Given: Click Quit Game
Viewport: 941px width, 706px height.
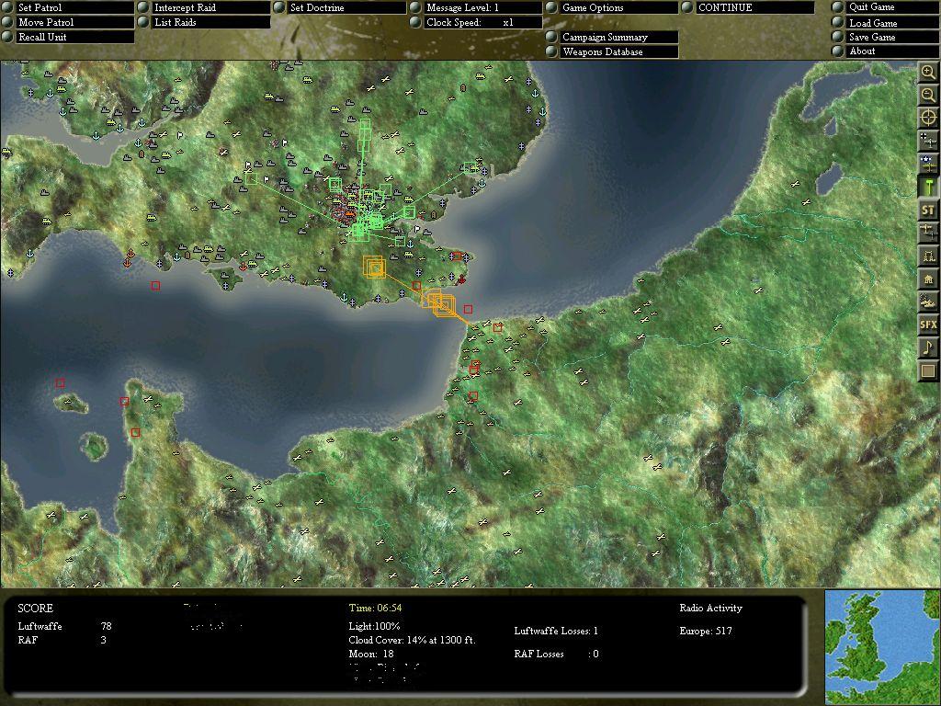Looking at the screenshot, I should pyautogui.click(x=885, y=7).
